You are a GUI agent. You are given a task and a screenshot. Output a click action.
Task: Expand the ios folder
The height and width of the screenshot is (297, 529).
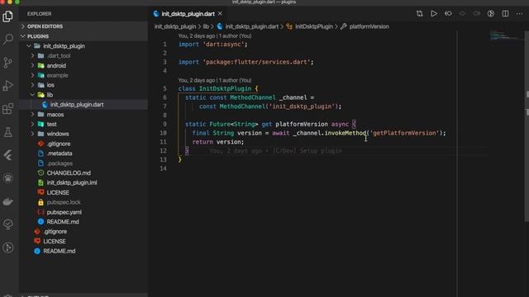(x=83, y=85)
